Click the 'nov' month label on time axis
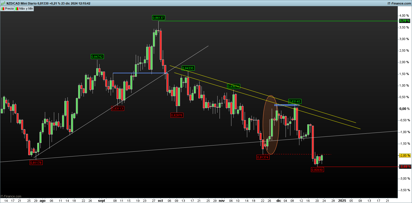This screenshot has width=412, height=203. tap(222, 201)
